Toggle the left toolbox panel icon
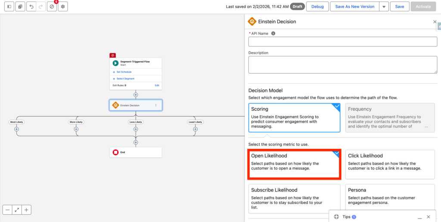 (x=9, y=7)
